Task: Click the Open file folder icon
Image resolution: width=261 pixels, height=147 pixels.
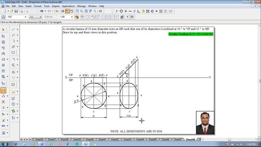Action: [11, 11]
